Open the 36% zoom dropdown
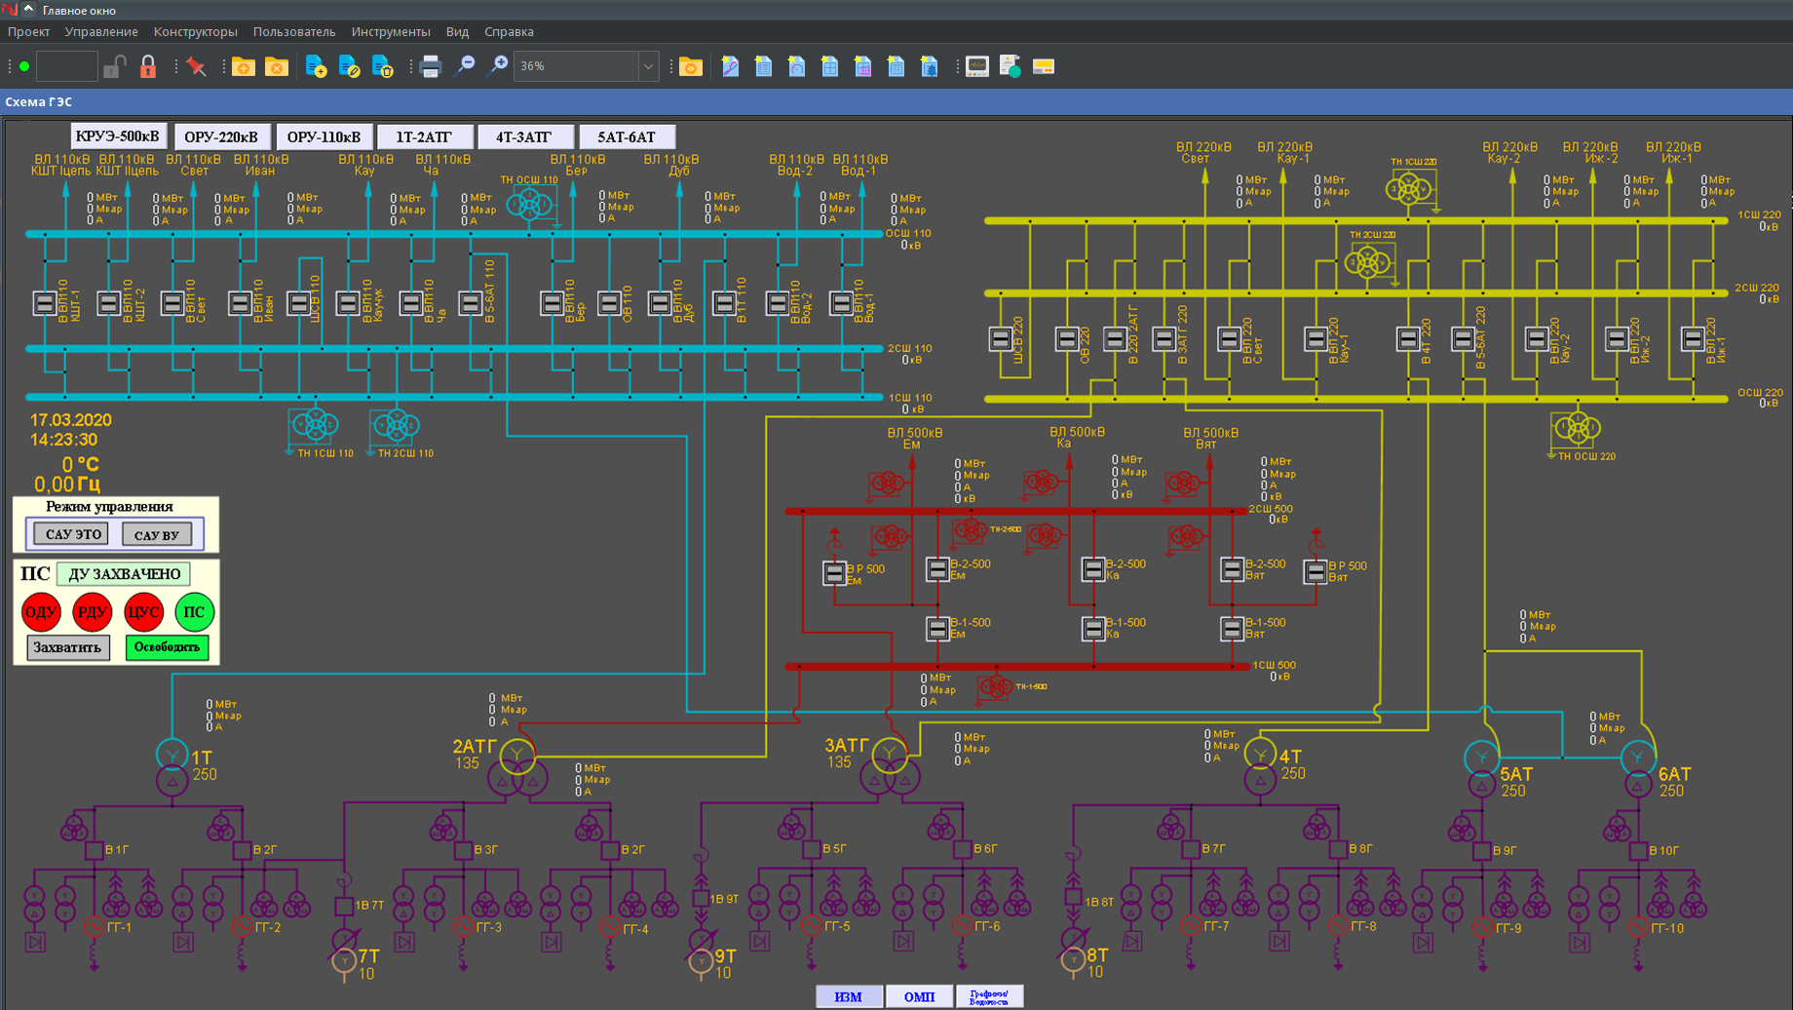 [649, 66]
